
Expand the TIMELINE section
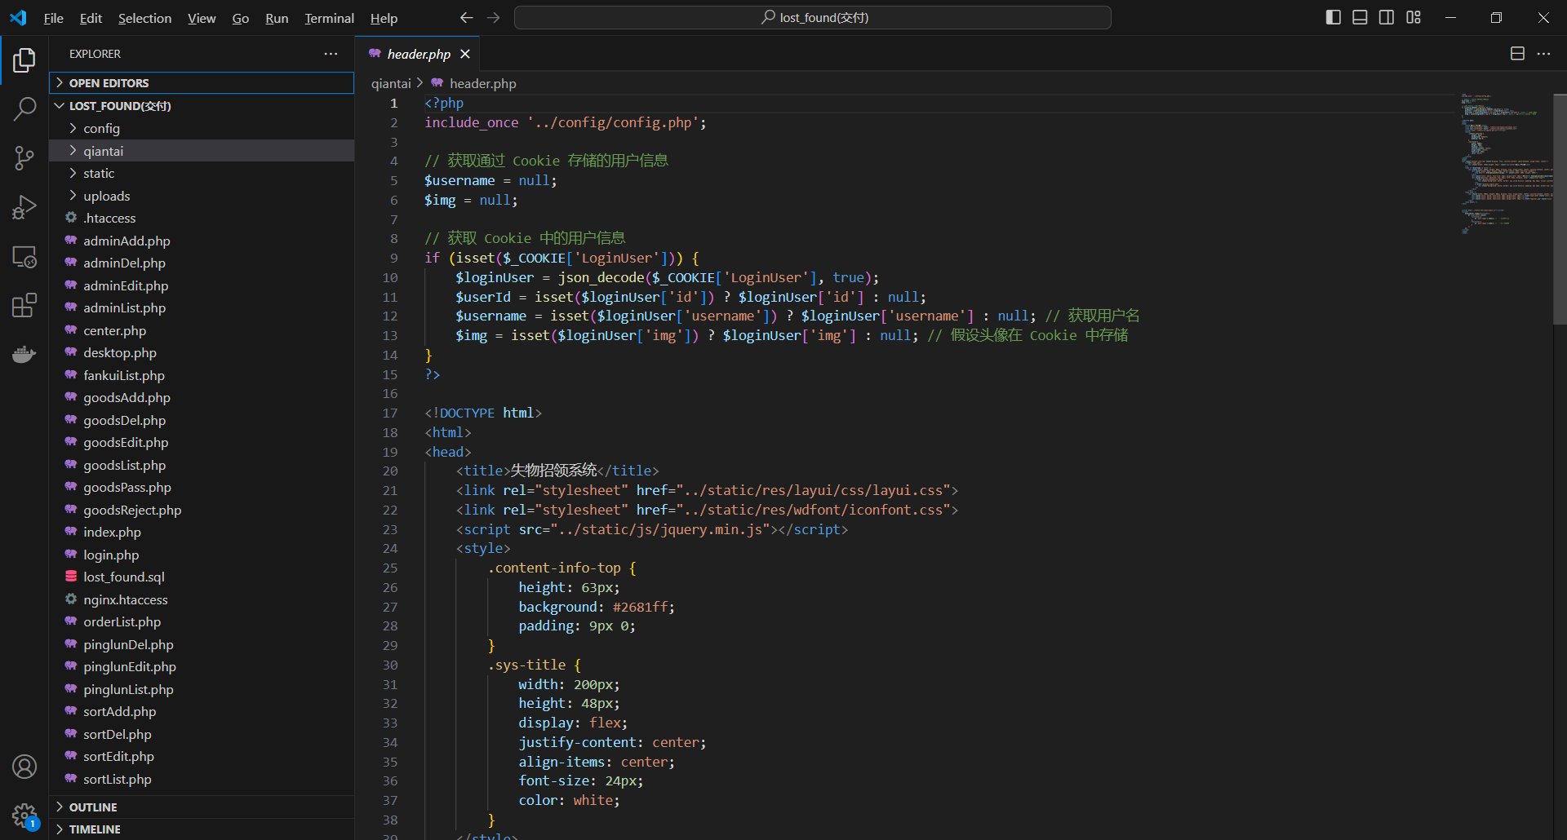(202, 829)
